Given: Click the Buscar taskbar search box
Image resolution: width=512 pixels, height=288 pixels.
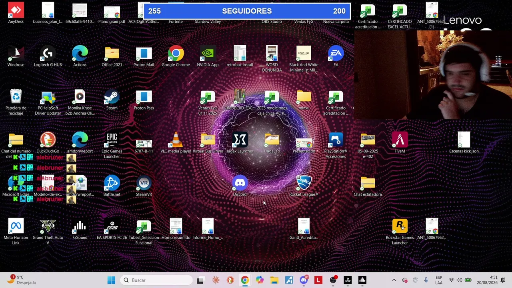Looking at the screenshot, I should coord(157,280).
